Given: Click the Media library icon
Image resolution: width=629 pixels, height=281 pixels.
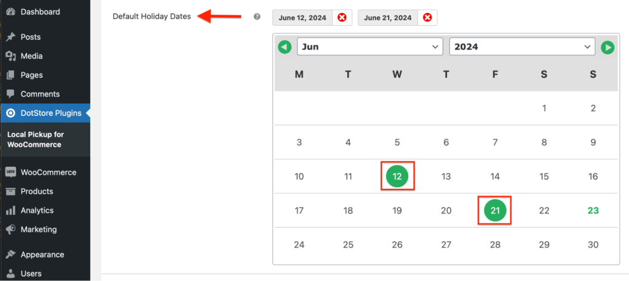Looking at the screenshot, I should tap(10, 56).
